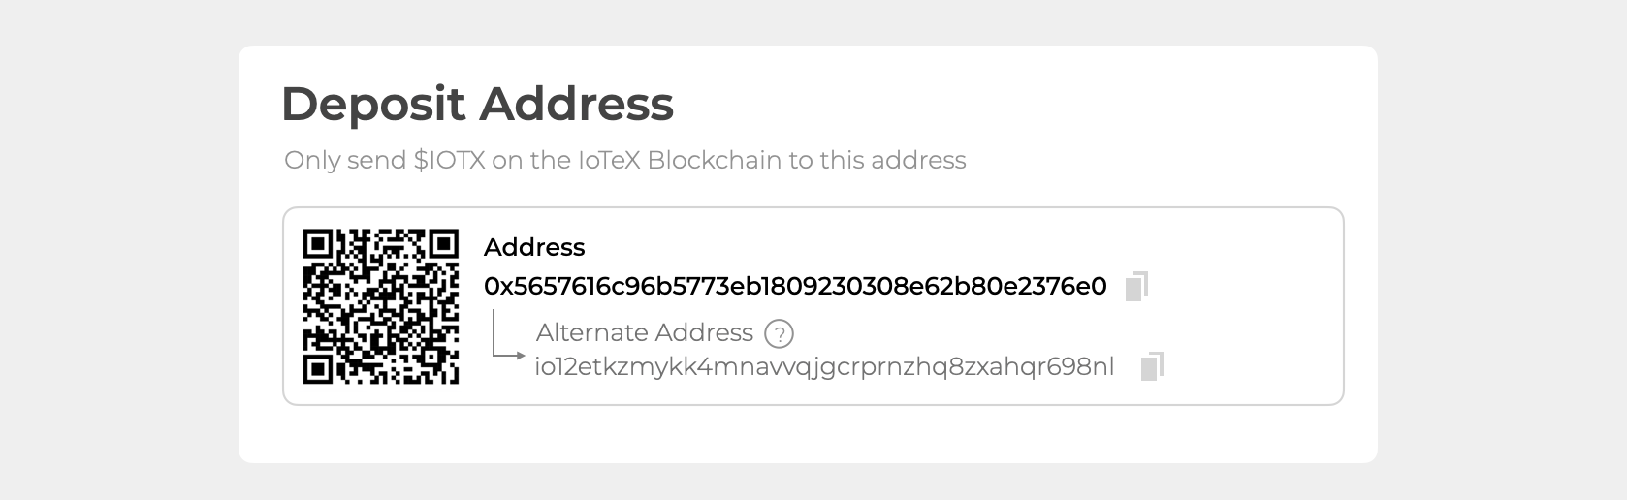Click the top-left QR finder square
This screenshot has height=500, width=1627.
(318, 243)
